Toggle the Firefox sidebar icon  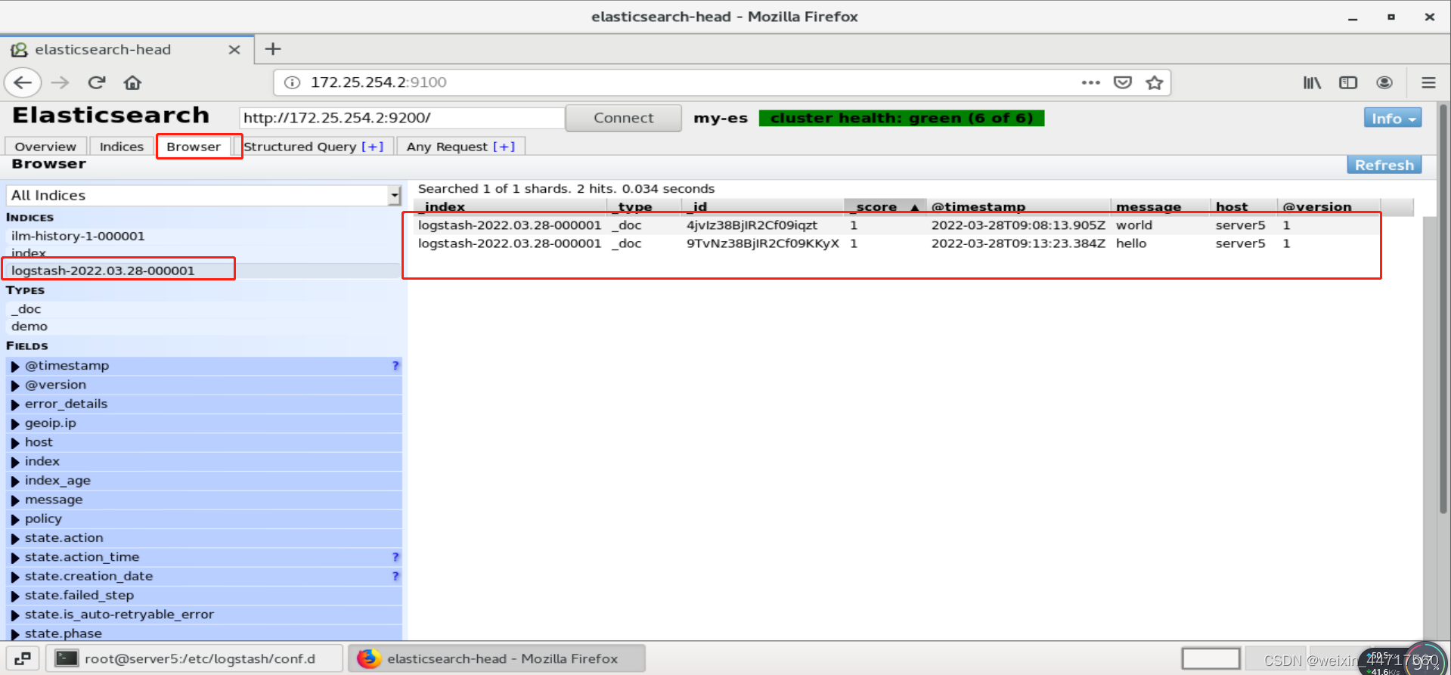point(1348,82)
